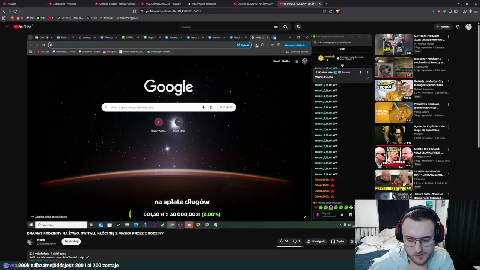Click the Udostępnij share button
480x270 pixels.
pos(316,241)
